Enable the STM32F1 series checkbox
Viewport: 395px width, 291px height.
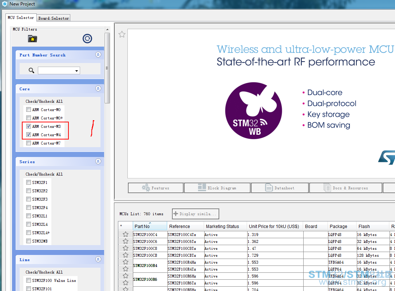28,182
